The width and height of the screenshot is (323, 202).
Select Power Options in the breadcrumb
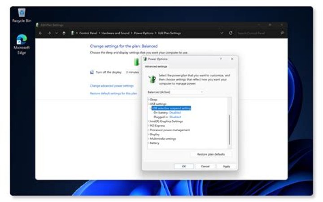(144, 33)
